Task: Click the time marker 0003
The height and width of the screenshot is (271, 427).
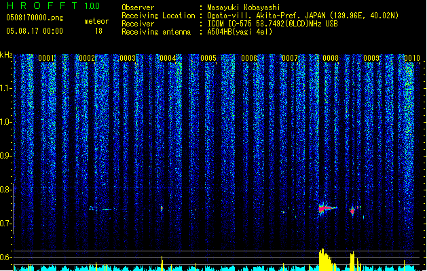Action: 128,58
